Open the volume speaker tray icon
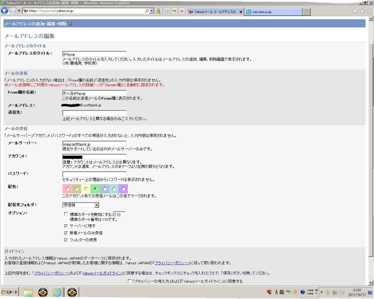The width and height of the screenshot is (374, 299). coord(342,292)
